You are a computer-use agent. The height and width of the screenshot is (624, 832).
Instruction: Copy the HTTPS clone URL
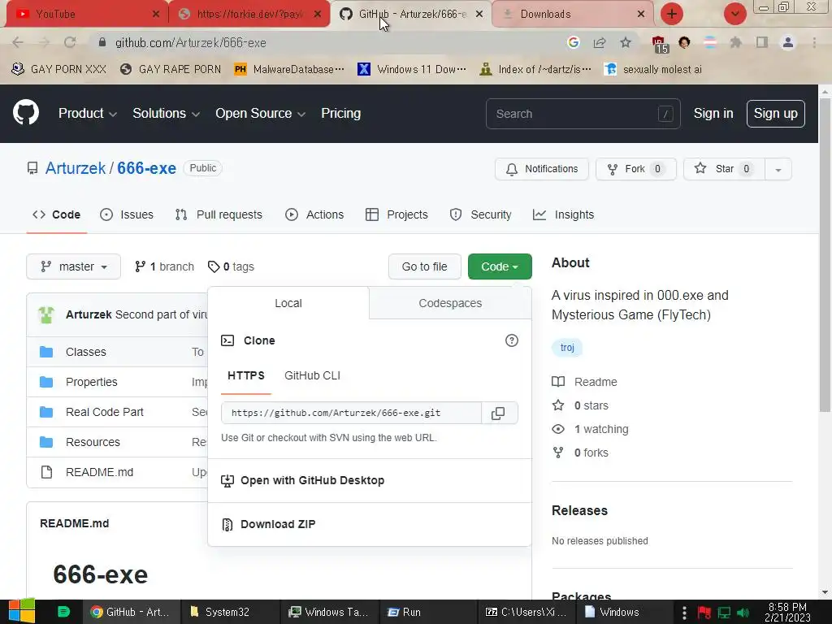point(498,413)
